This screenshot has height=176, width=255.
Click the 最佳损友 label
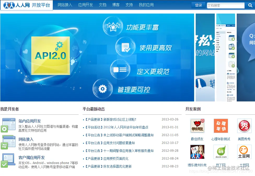[x=197, y=139]
